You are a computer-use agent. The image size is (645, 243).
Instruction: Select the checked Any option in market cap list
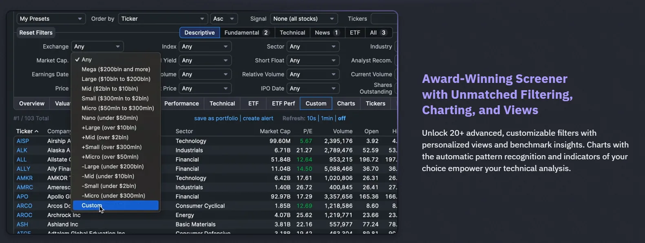pyautogui.click(x=116, y=59)
